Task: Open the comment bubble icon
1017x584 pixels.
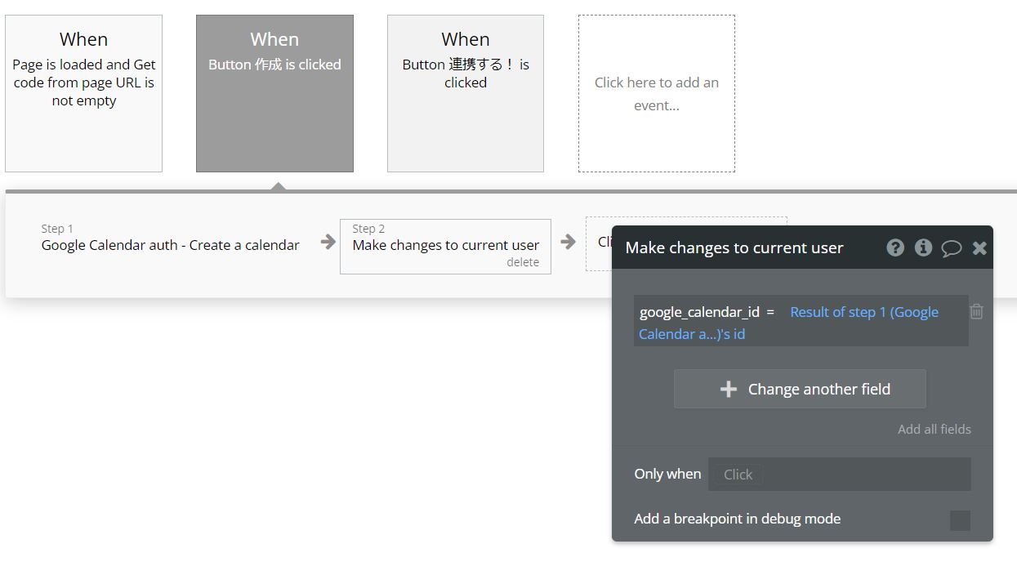Action: pos(951,248)
